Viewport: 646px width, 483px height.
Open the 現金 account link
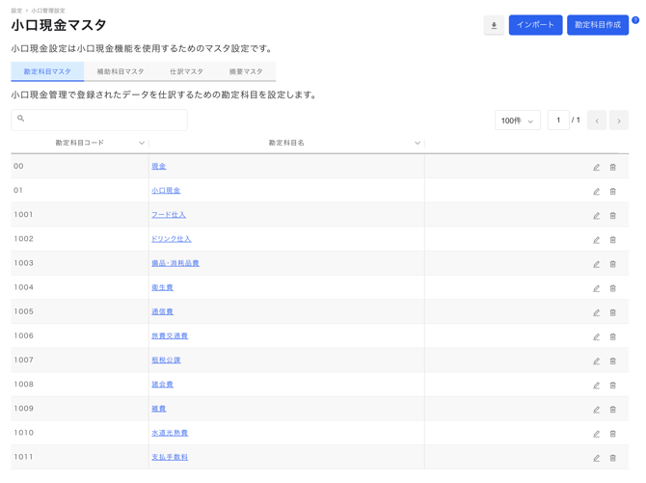click(x=159, y=167)
